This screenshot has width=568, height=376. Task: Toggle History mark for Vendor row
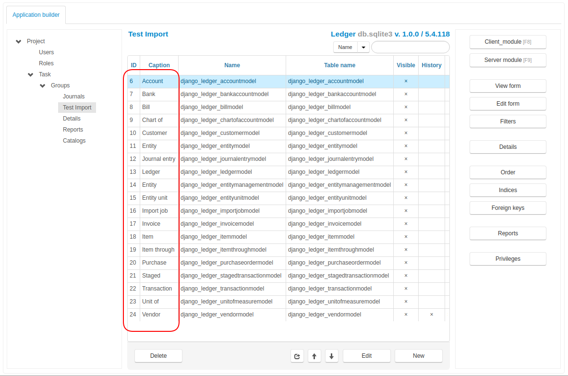tap(432, 315)
